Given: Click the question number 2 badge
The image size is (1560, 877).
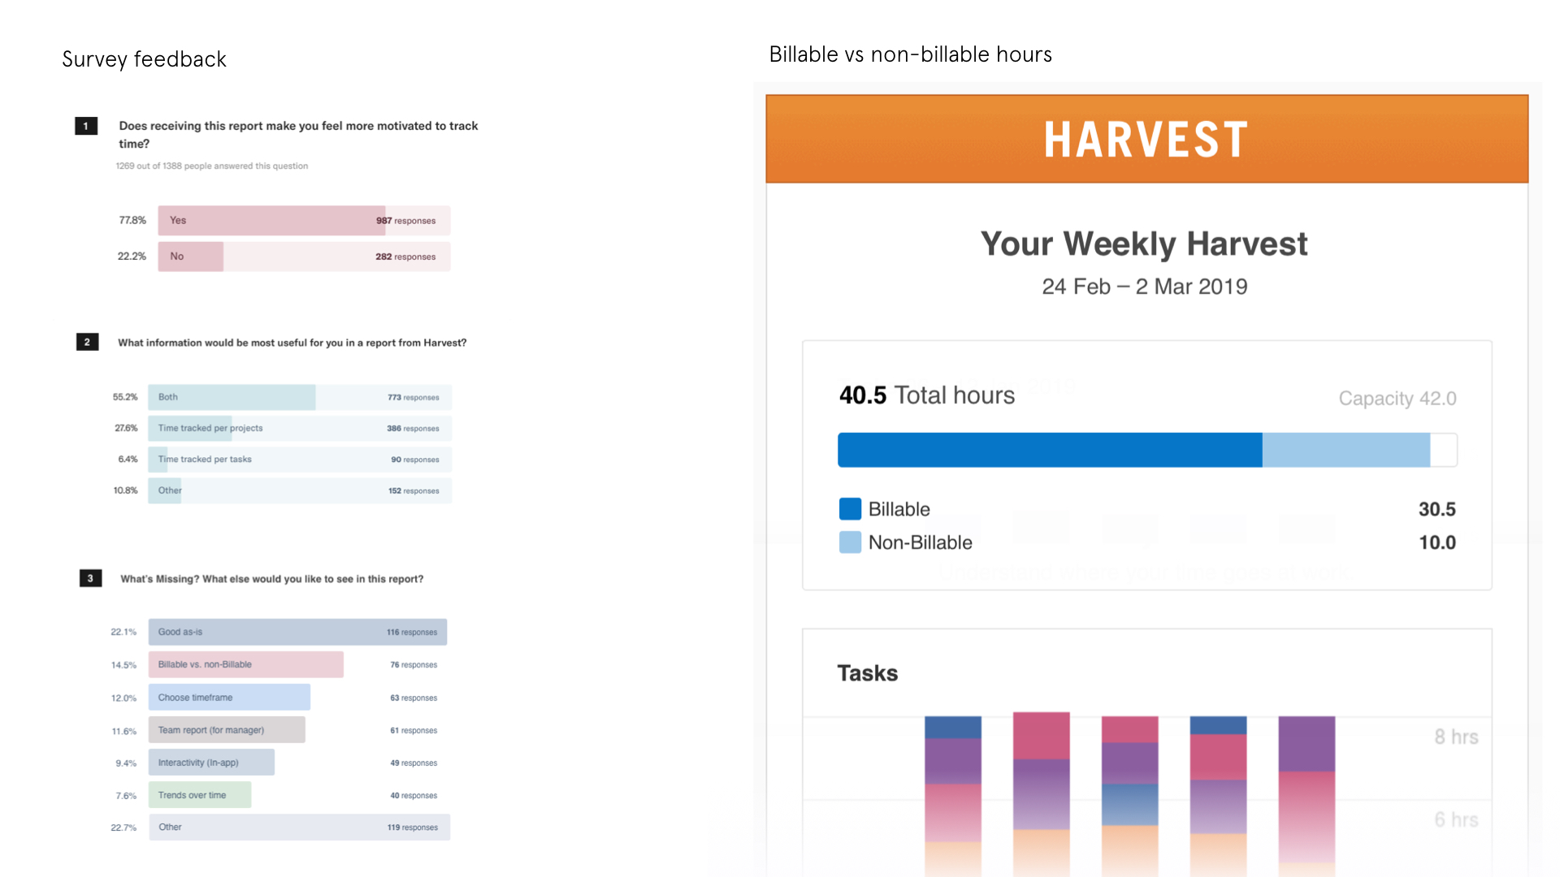Looking at the screenshot, I should 87,342.
